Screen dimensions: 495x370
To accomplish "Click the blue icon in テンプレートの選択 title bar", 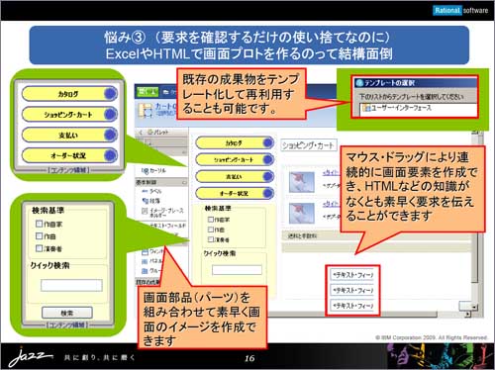I will click(x=360, y=83).
